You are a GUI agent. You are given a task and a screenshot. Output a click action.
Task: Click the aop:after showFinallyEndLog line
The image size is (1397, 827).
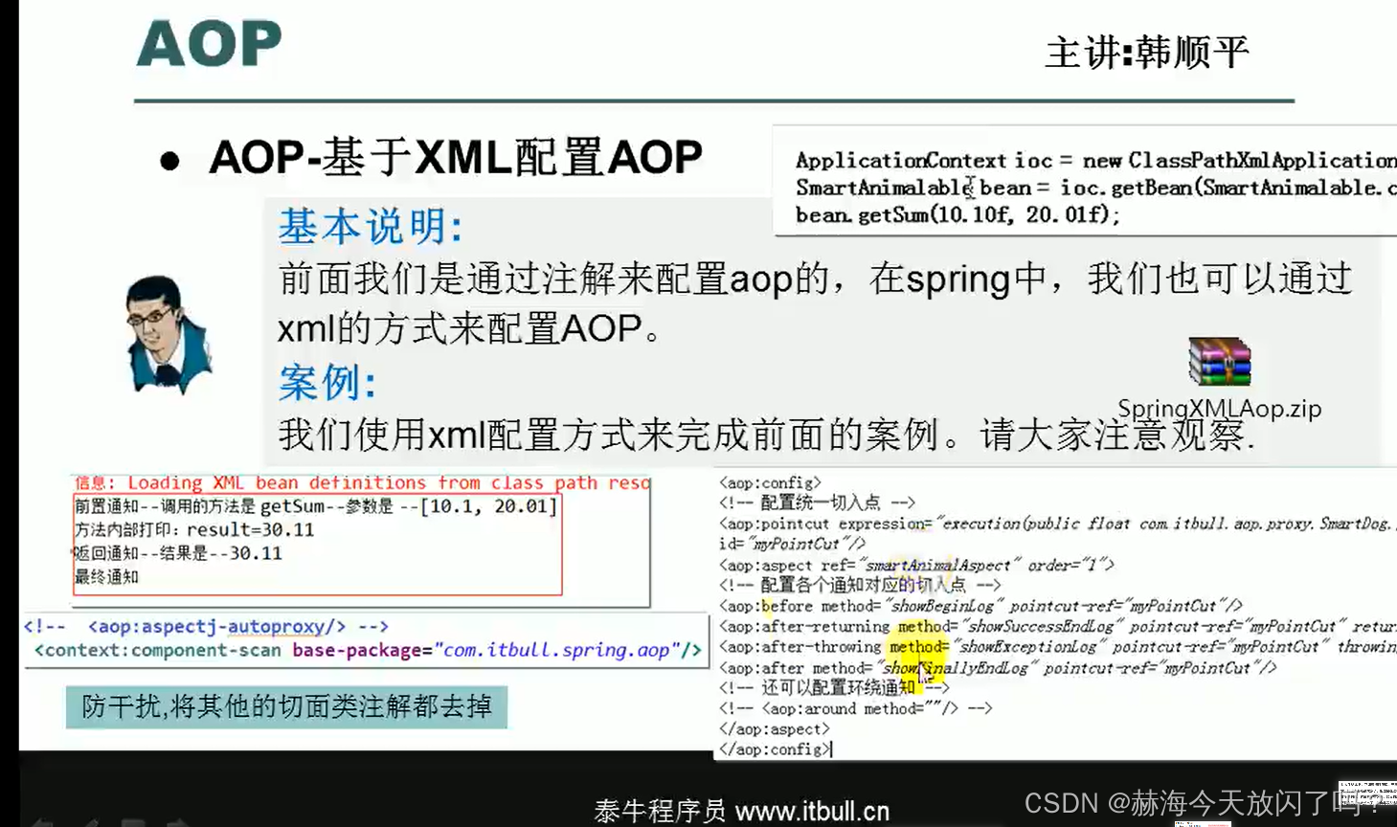pyautogui.click(x=998, y=668)
